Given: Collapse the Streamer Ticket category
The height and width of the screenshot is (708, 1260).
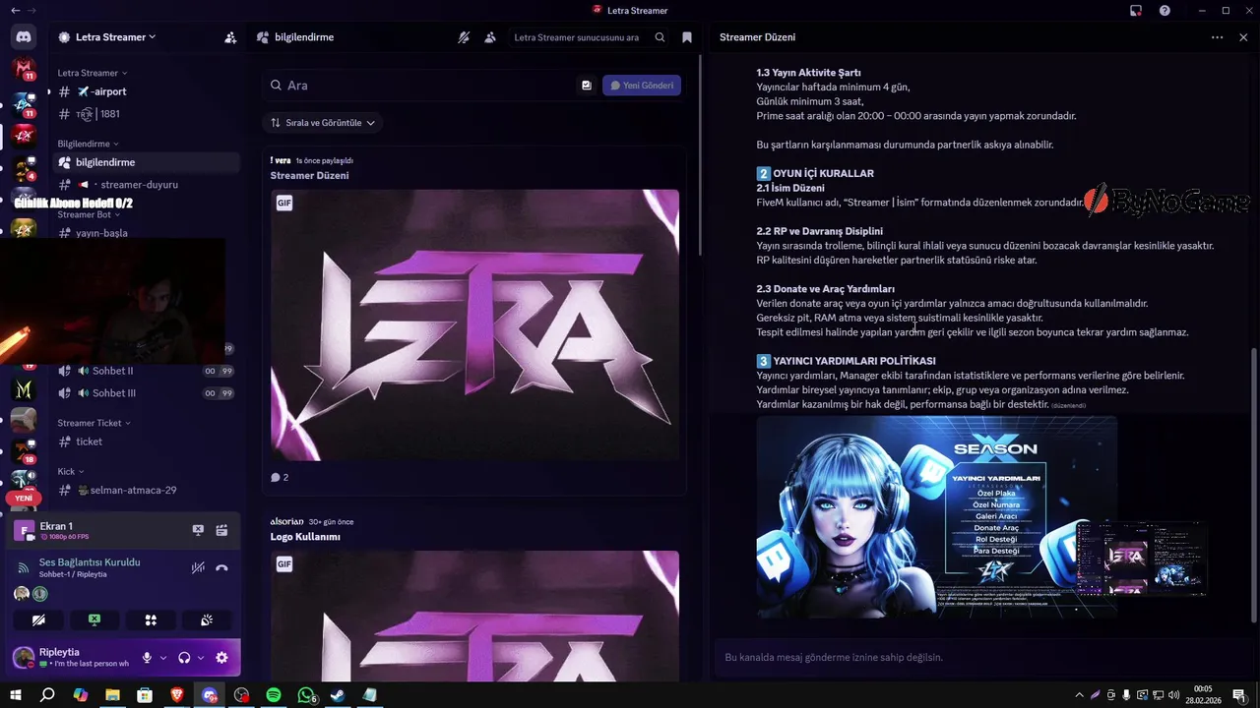Looking at the screenshot, I should (x=94, y=423).
